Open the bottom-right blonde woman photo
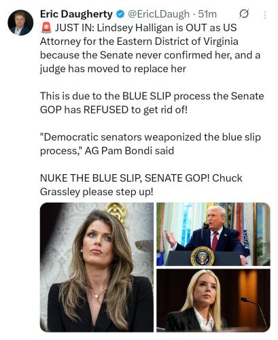The height and width of the screenshot is (340, 278). click(x=213, y=301)
